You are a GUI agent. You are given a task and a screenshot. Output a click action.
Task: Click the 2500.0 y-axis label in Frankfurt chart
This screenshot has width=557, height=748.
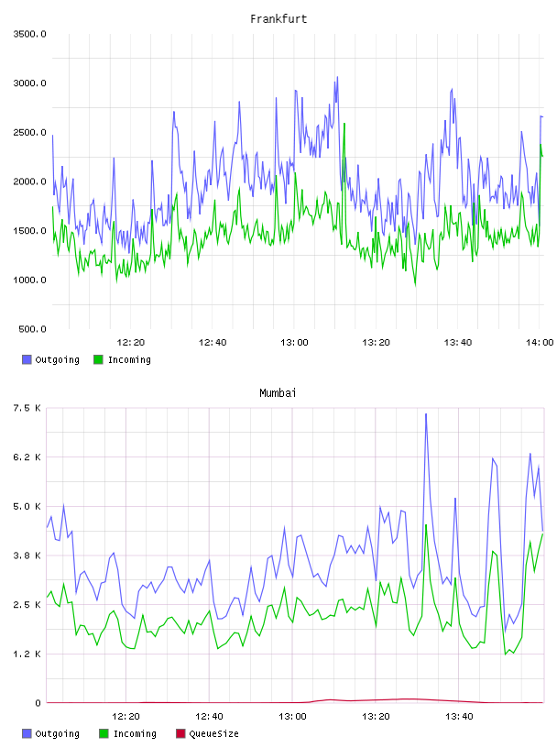(x=29, y=132)
